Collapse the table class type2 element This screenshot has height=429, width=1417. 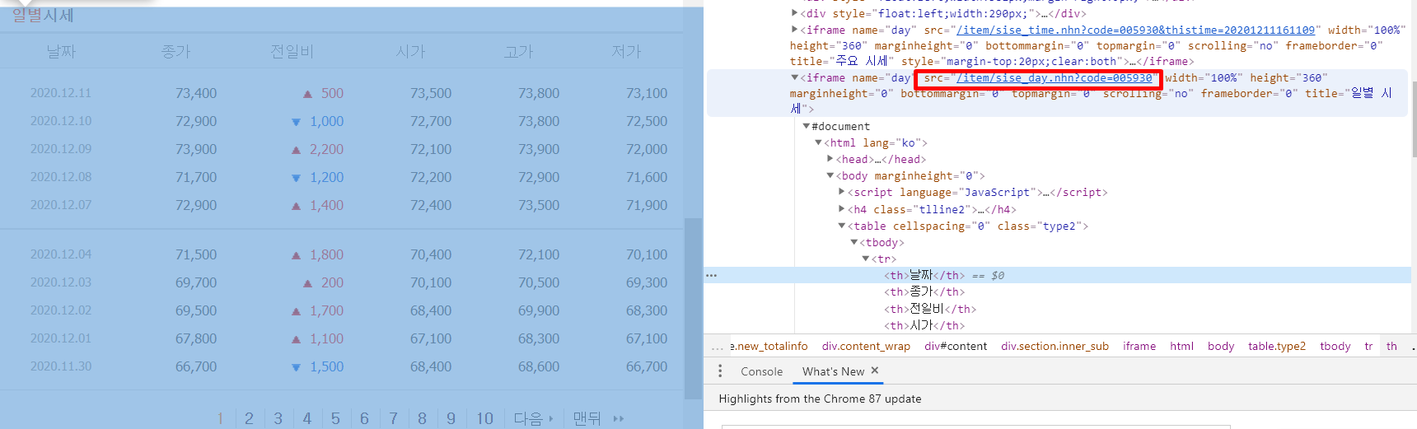pos(841,226)
